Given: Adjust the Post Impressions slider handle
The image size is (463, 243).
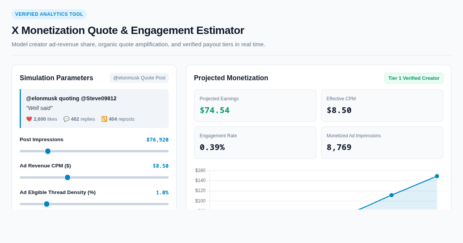Looking at the screenshot, I should [x=48, y=151].
